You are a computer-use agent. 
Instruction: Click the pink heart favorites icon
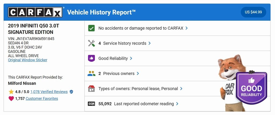11,99
